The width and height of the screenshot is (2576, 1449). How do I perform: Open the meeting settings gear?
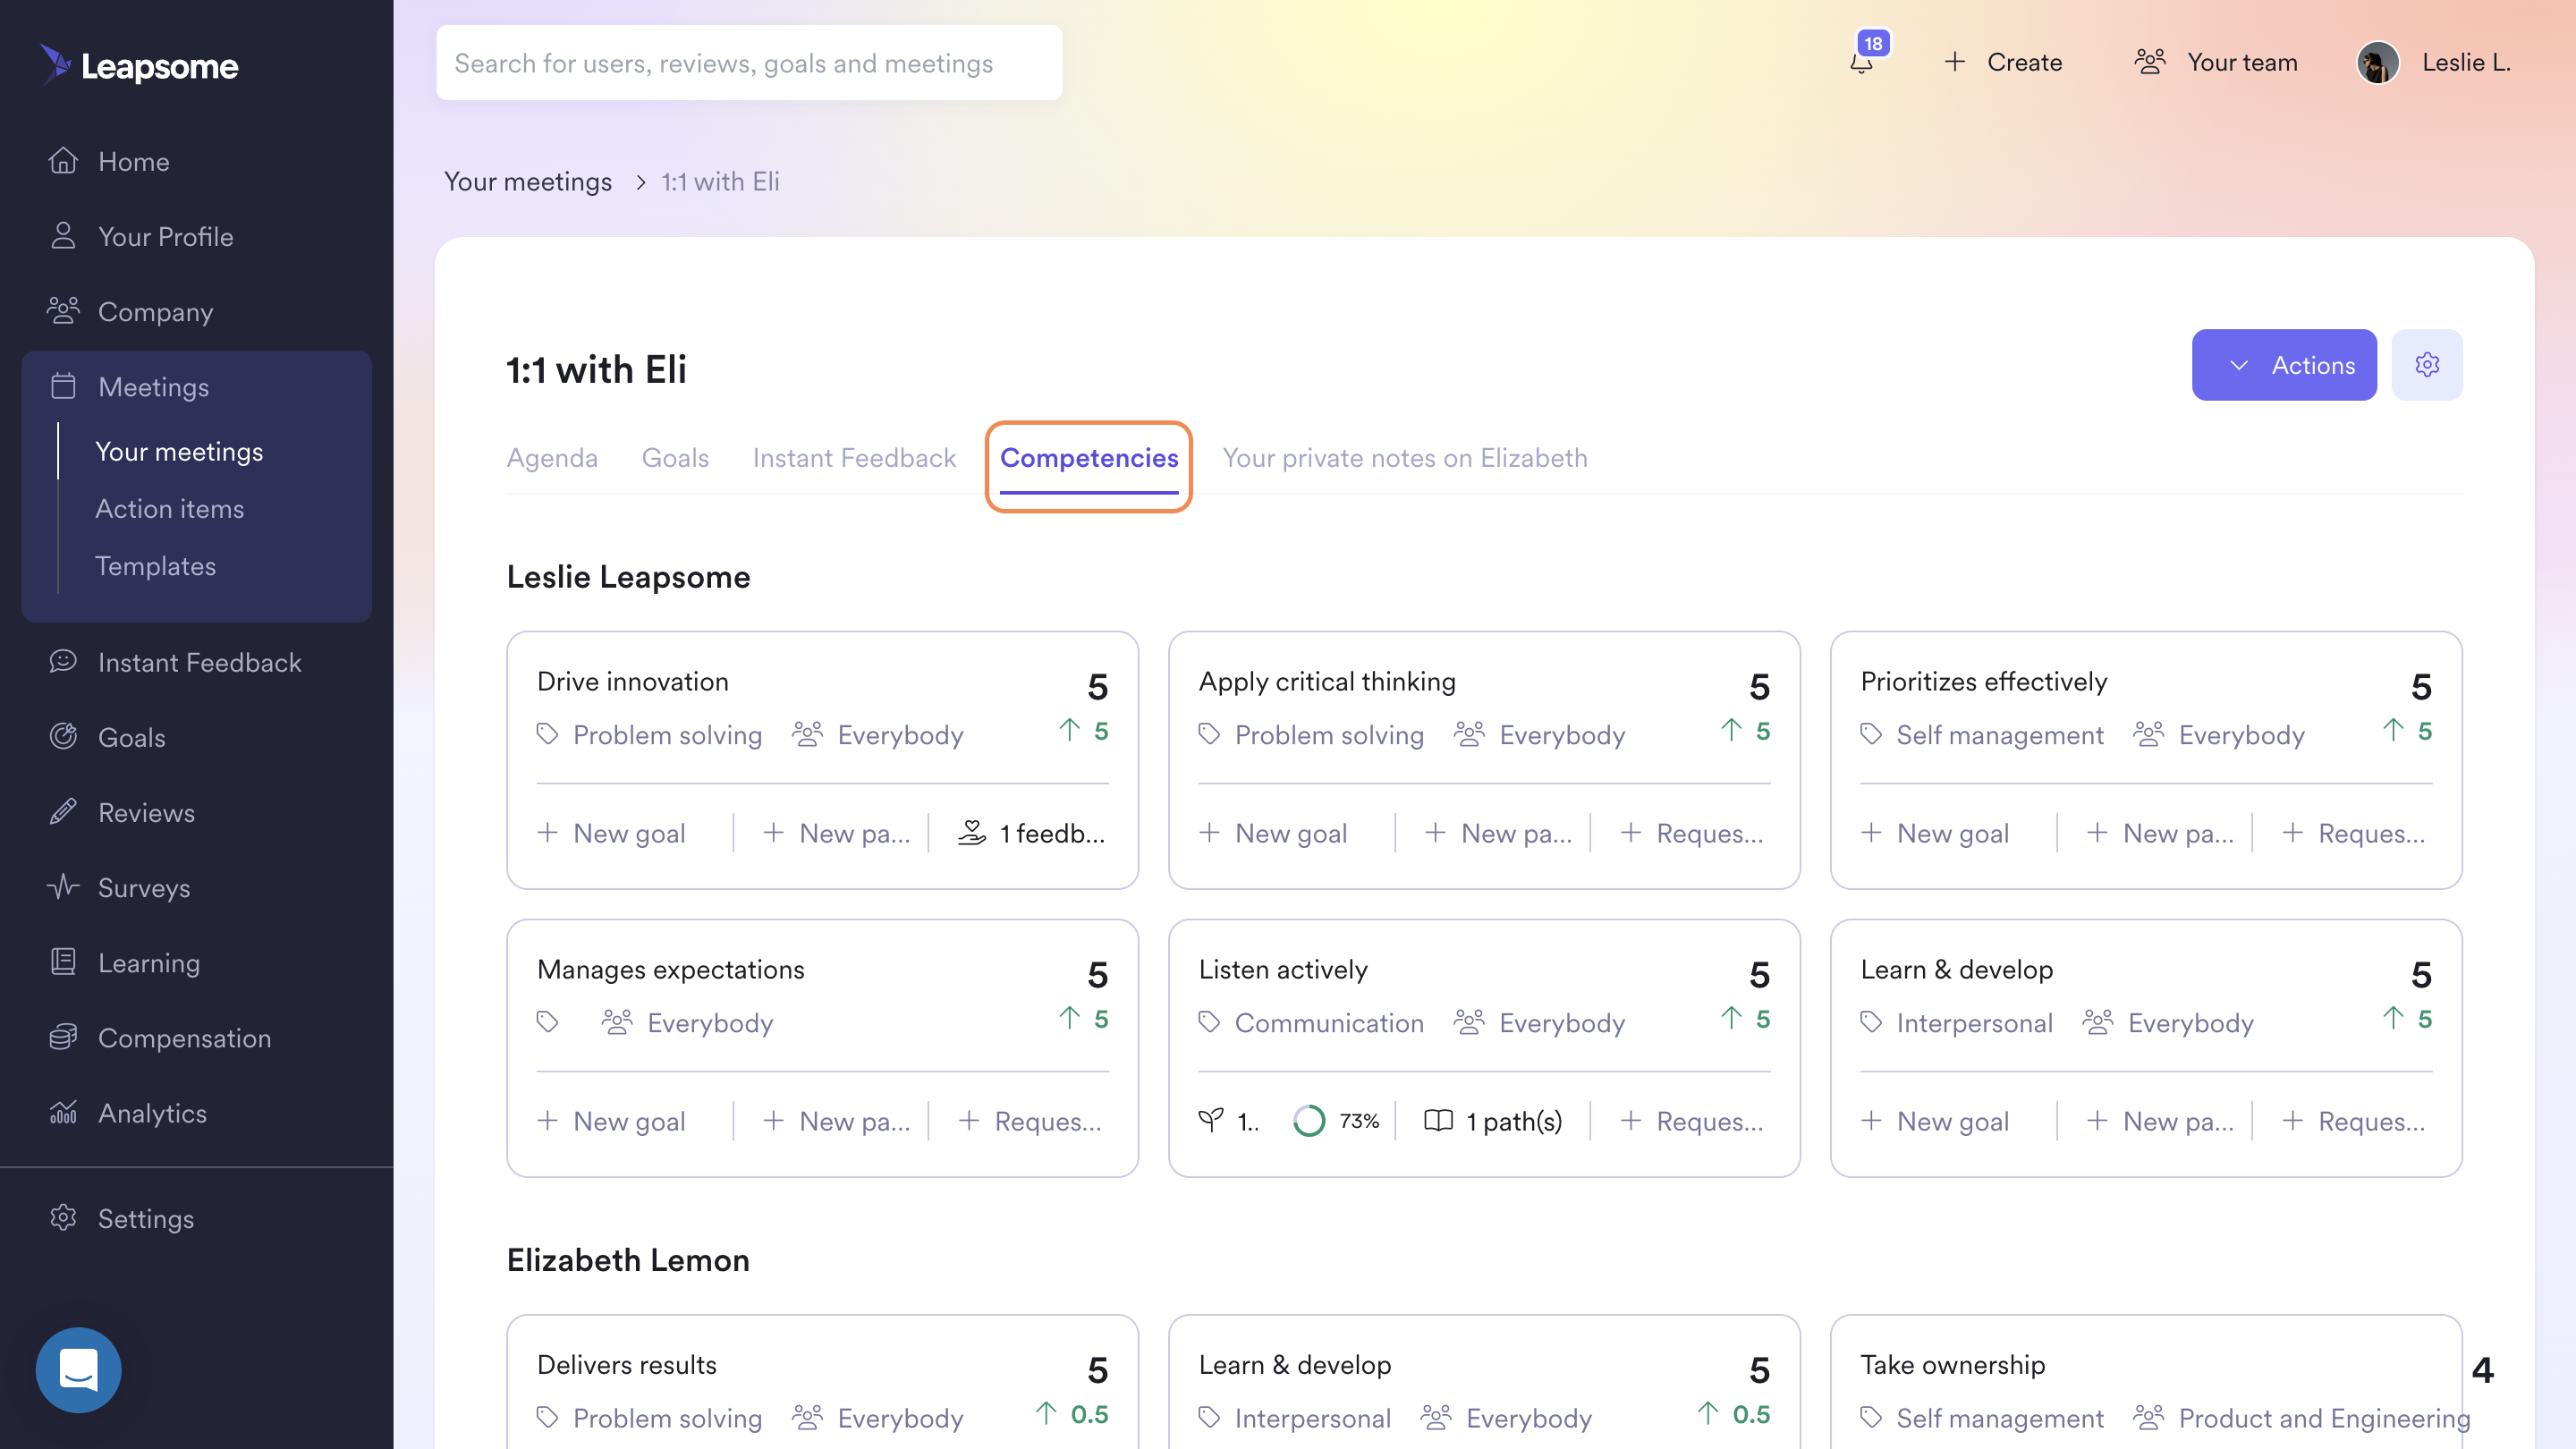click(2427, 365)
